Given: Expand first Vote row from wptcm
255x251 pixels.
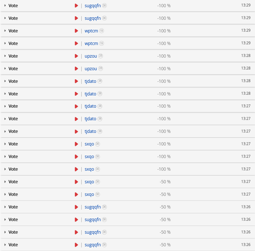Looking at the screenshot, I should (5, 31).
